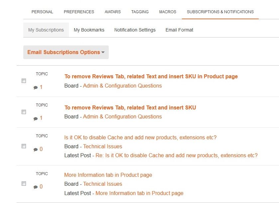The width and height of the screenshot is (279, 203).
Task: Click reply bubble icon for Cache topic
Action: point(36,150)
